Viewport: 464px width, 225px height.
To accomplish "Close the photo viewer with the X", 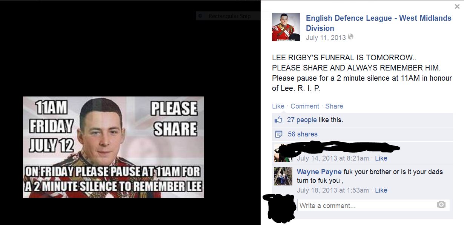I will coord(457,6).
